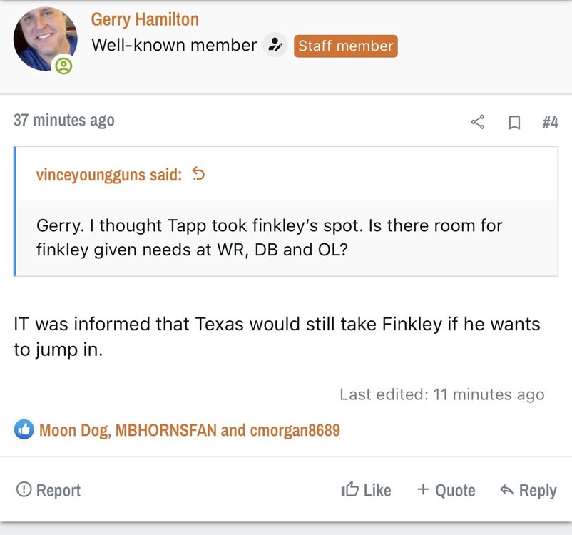The width and height of the screenshot is (572, 535).
Task: Click the blue thumbs-up reaction icon
Action: click(24, 429)
